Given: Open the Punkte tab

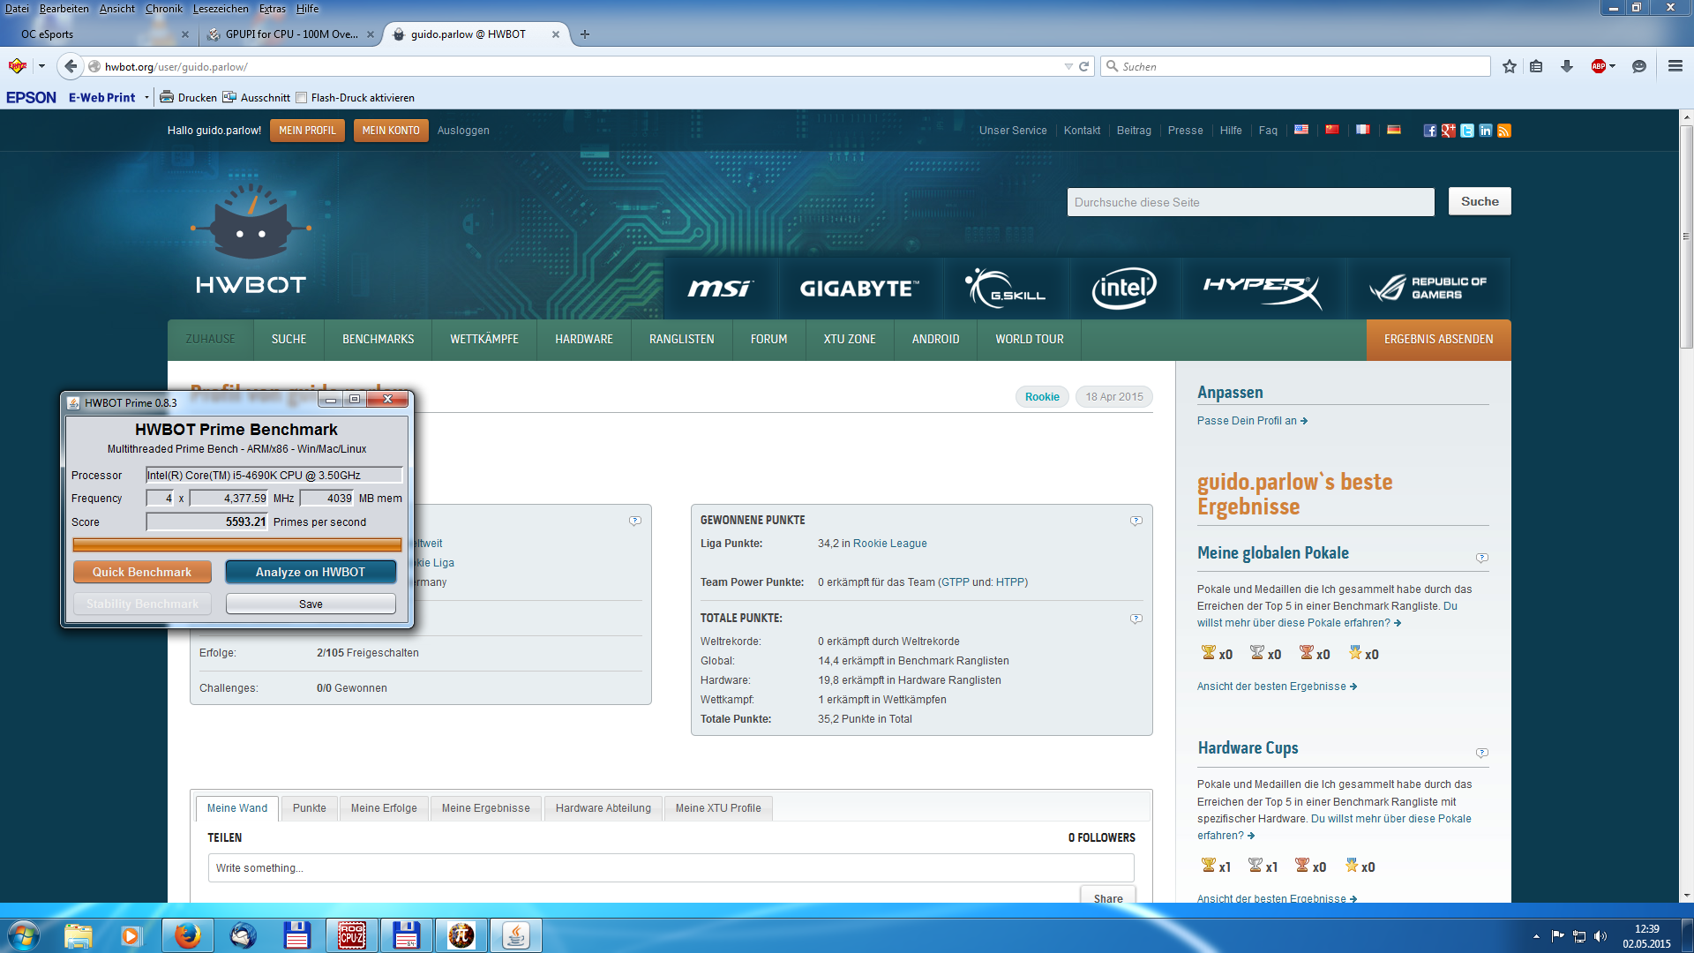Looking at the screenshot, I should [310, 808].
